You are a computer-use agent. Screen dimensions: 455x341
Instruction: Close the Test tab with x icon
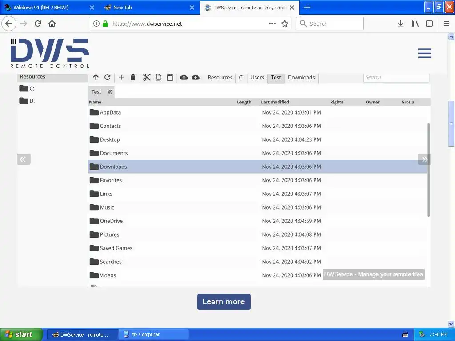pyautogui.click(x=110, y=92)
